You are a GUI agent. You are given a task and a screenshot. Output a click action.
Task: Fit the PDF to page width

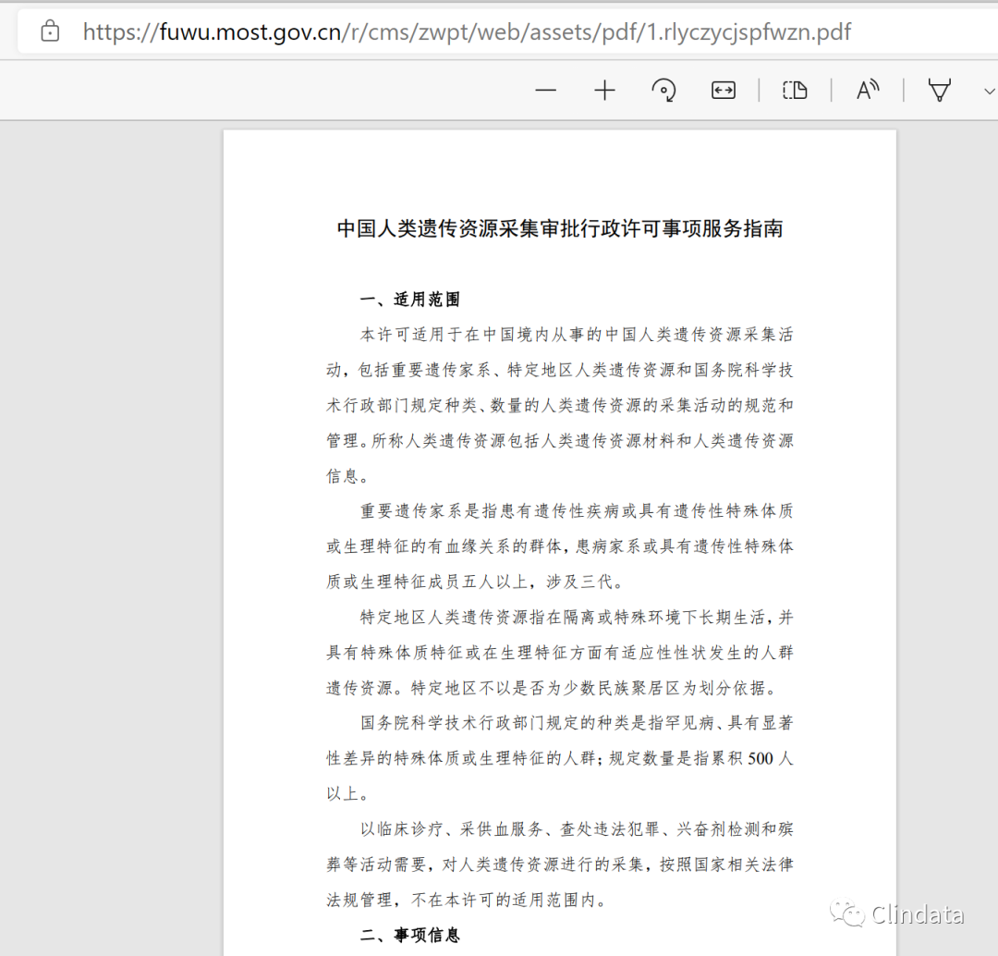pos(723,91)
